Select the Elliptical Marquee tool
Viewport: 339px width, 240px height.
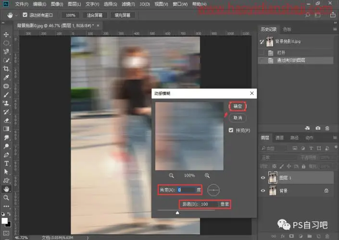tap(6, 43)
